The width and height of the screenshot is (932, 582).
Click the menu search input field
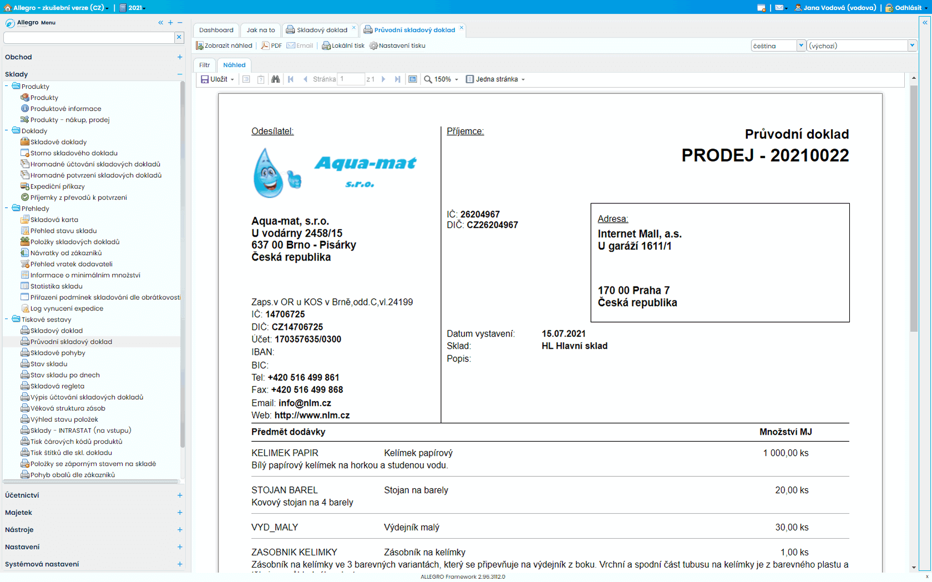(x=89, y=37)
